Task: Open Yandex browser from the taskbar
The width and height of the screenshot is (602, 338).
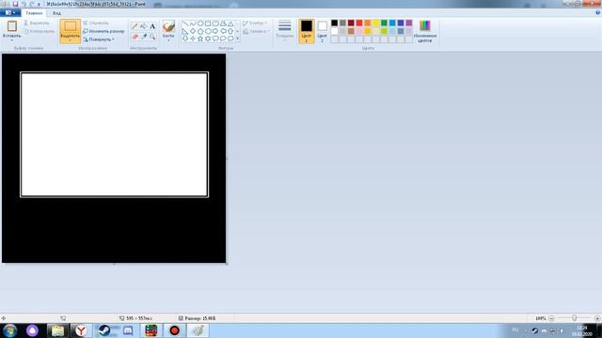Action: click(x=81, y=330)
